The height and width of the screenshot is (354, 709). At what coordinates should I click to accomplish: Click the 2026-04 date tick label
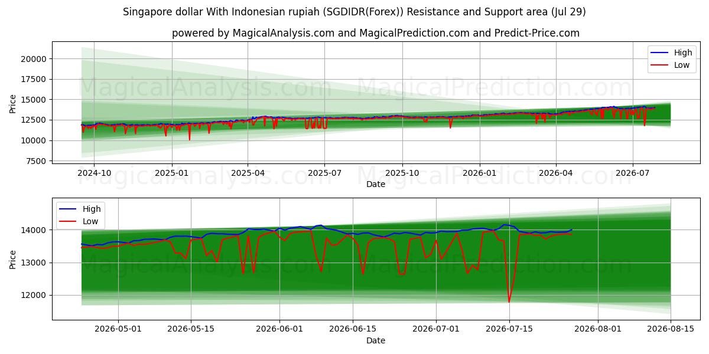(x=555, y=172)
